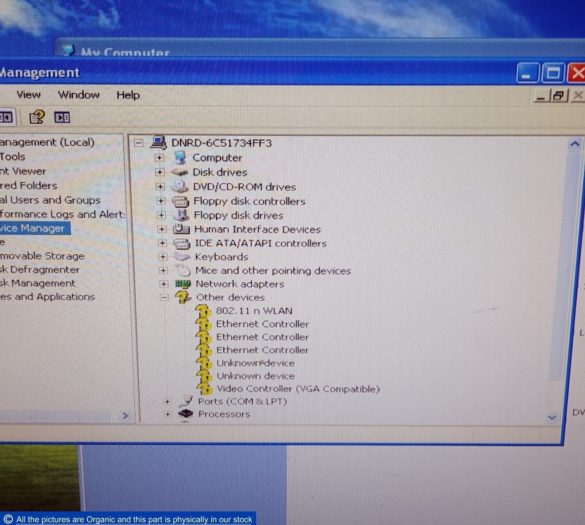This screenshot has height=525, width=585.
Task: Select Event Viewer in left tree
Action: (23, 171)
